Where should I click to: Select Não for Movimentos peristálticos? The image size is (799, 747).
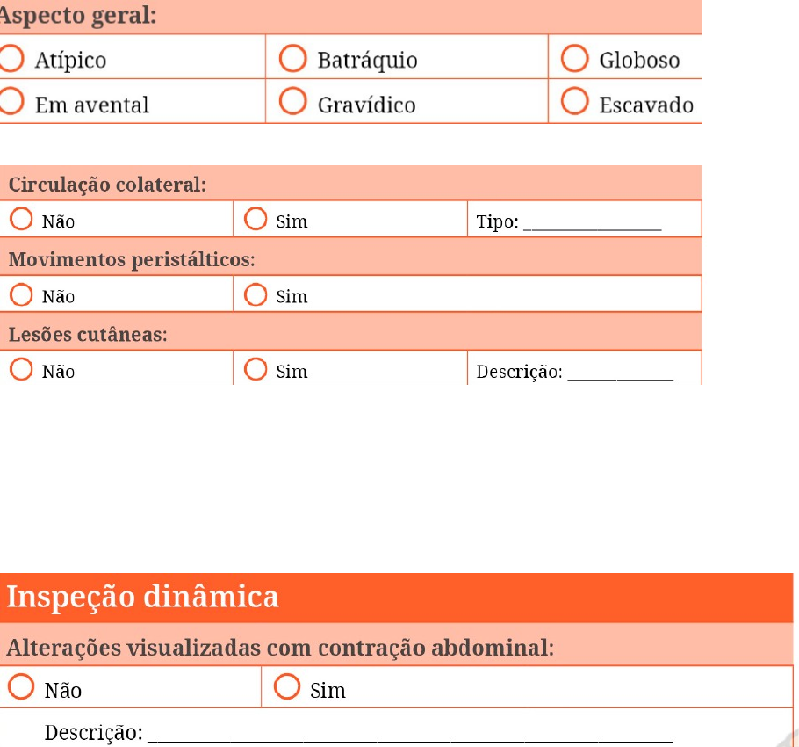(x=21, y=294)
